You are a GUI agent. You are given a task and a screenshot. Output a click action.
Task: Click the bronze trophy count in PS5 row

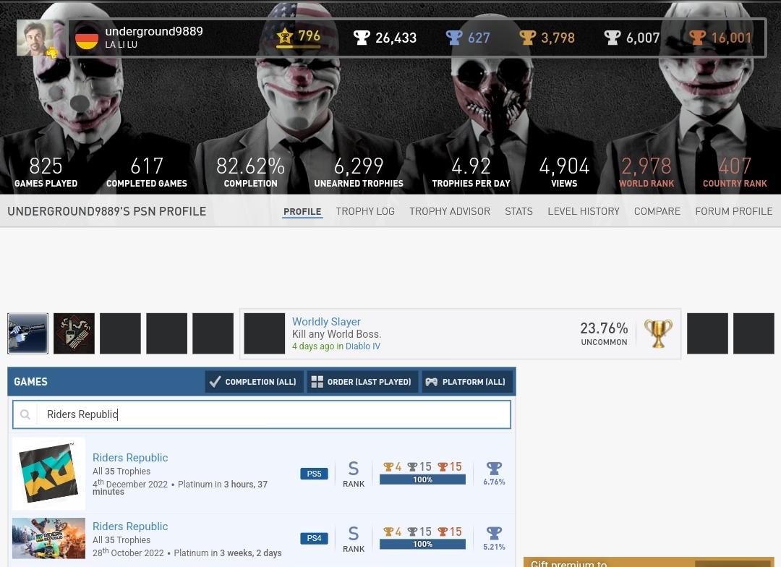coord(450,467)
